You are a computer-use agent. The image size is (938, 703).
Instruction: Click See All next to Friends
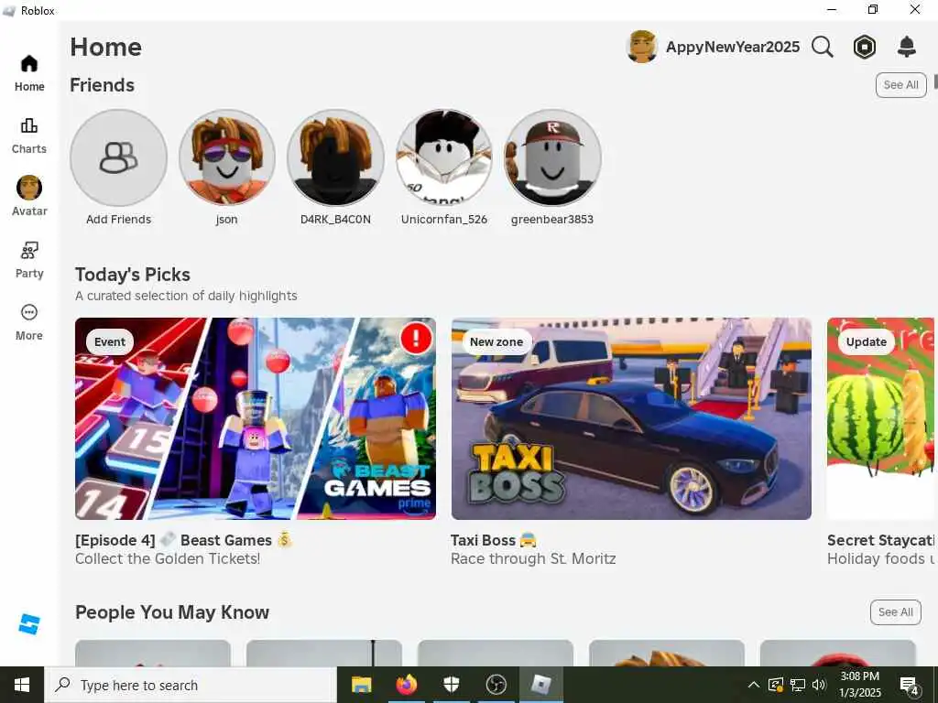click(901, 85)
